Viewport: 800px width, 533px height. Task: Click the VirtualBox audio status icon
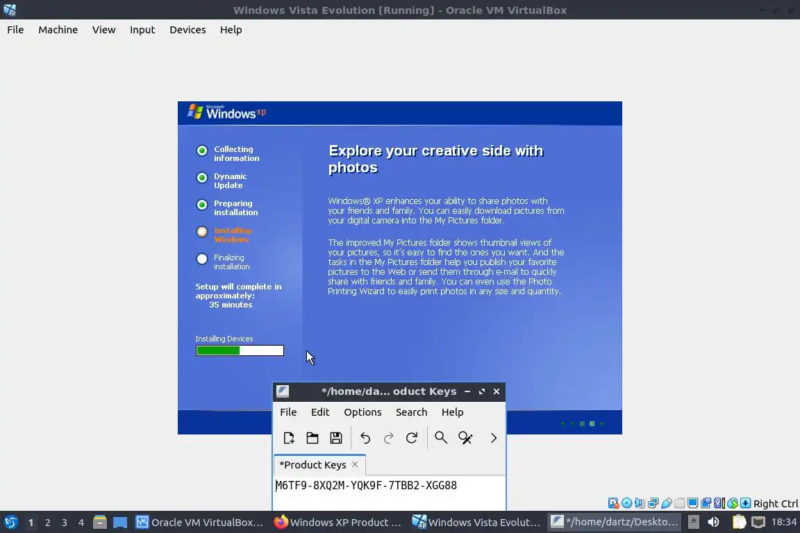(x=640, y=503)
